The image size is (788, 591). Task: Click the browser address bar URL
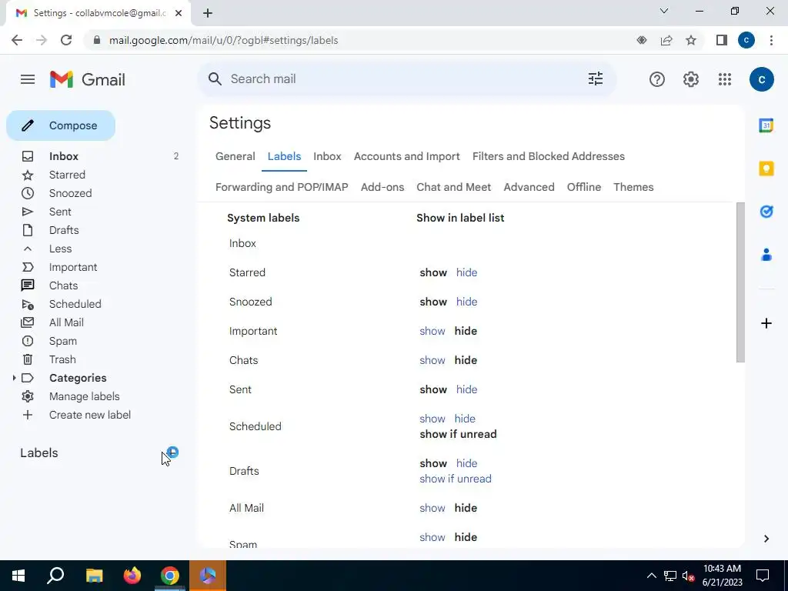coord(224,40)
